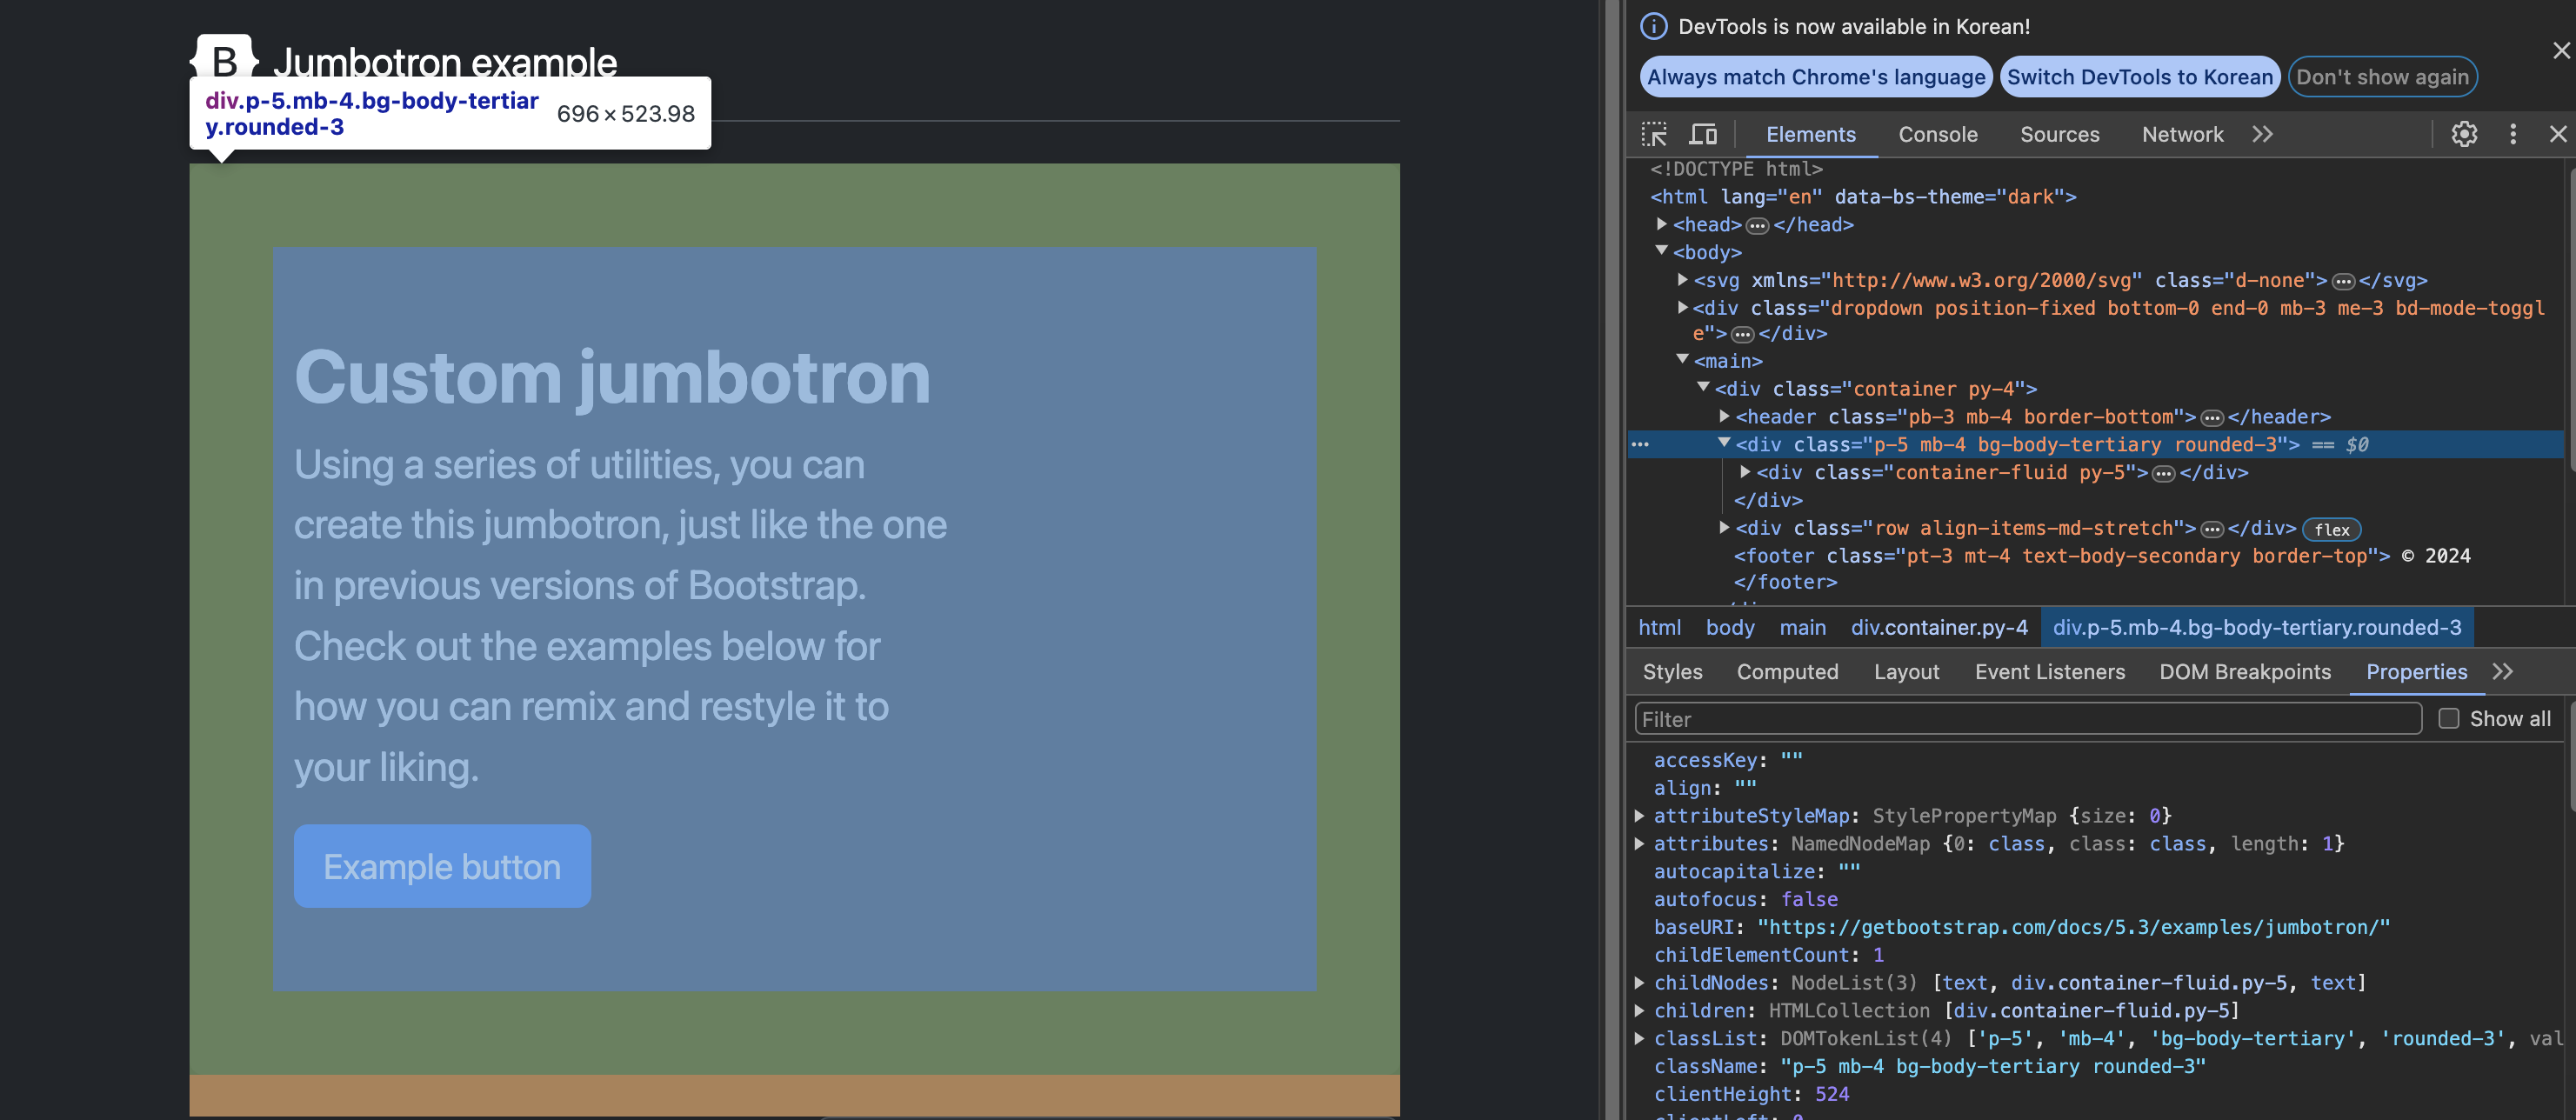Open the Layout sidebar tab
Screen dimensions: 2576x1120
click(x=1906, y=671)
